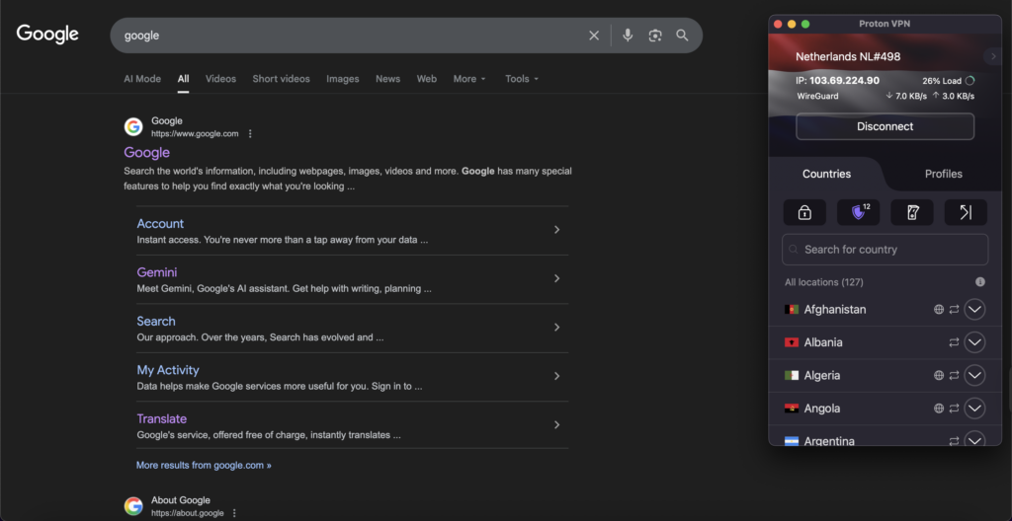Clear the Google search box text
This screenshot has height=521, width=1012.
tap(594, 36)
